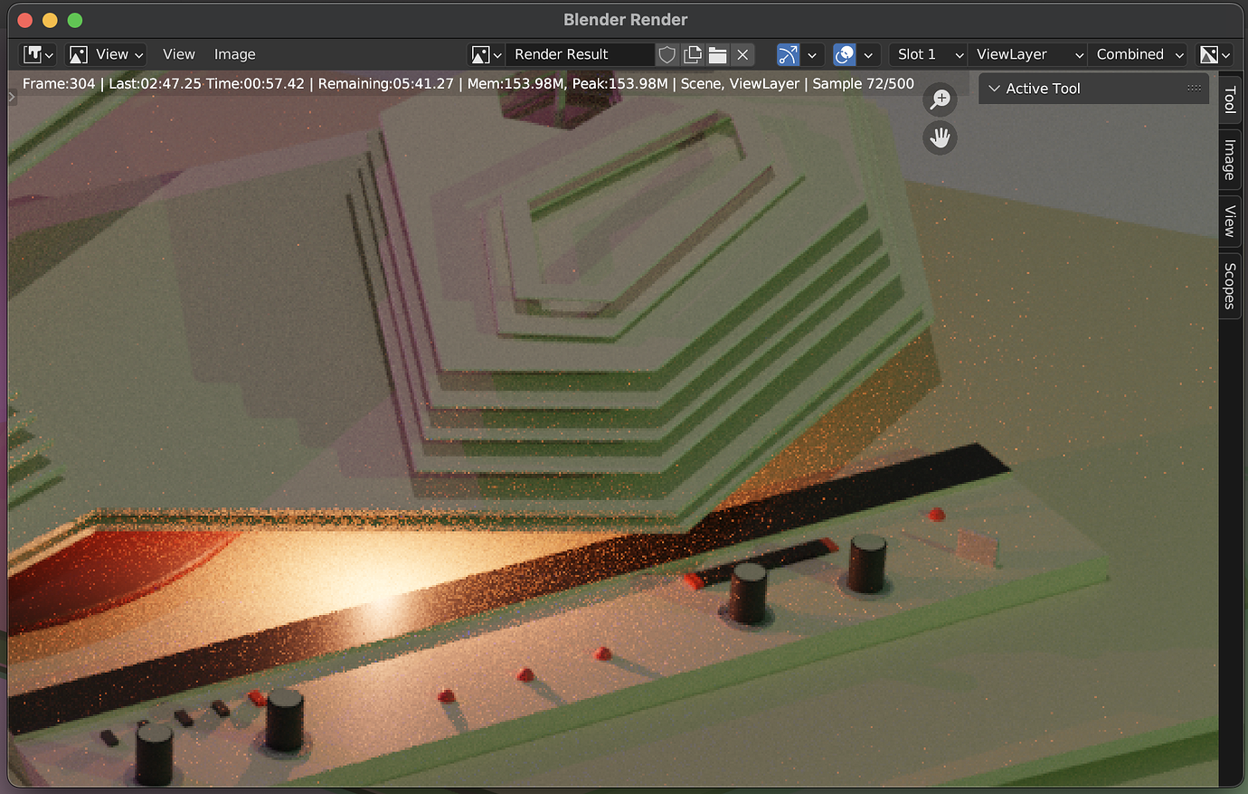
Task: Unlink the Render Result image with X
Action: pos(742,54)
